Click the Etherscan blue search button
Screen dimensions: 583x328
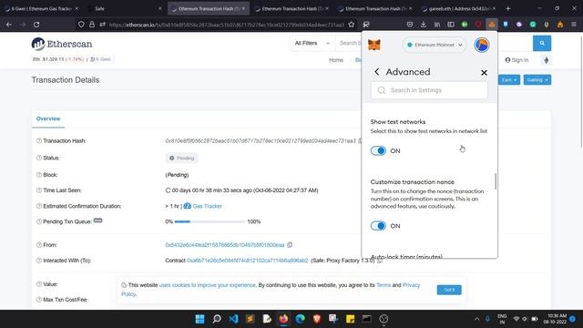coord(542,44)
